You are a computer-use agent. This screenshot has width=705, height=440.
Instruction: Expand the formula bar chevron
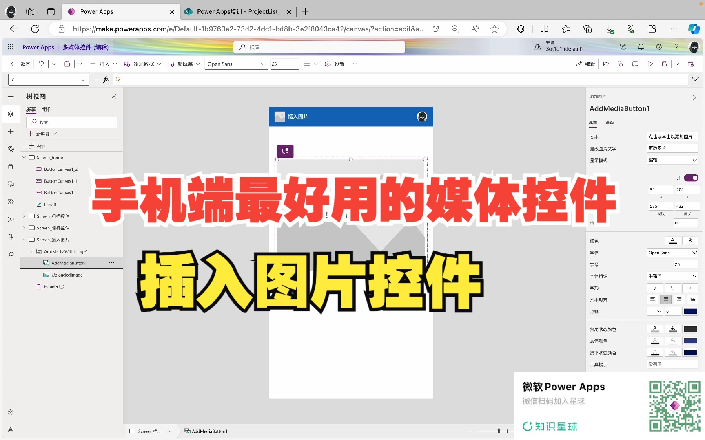(x=695, y=79)
